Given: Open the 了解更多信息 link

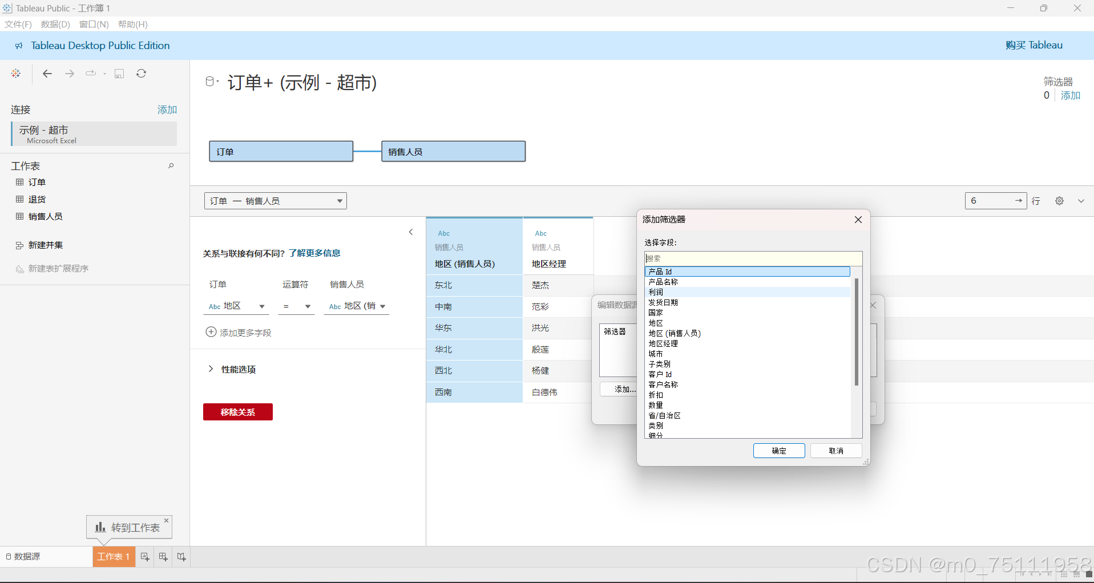Looking at the screenshot, I should pos(314,253).
